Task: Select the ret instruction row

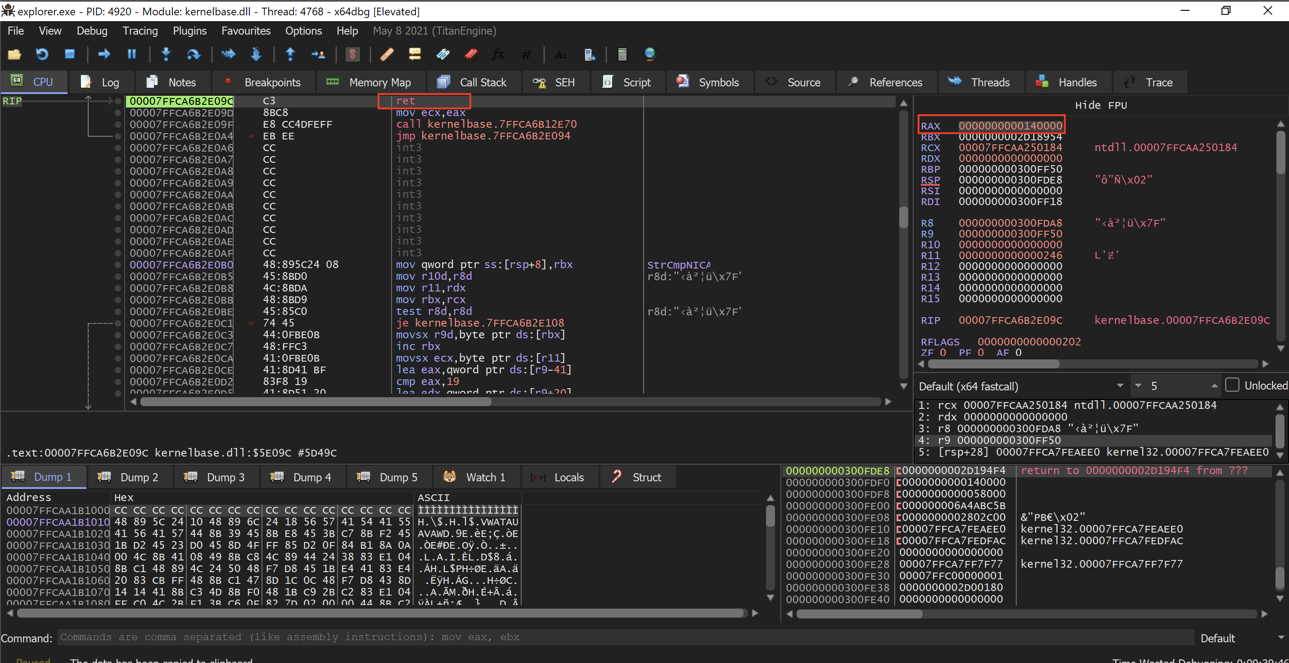Action: pyautogui.click(x=510, y=101)
